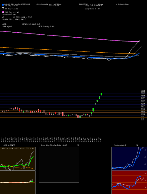Open the MACD chart panel below ADX
Viewport: 147px width, 194px height.
click(18, 182)
